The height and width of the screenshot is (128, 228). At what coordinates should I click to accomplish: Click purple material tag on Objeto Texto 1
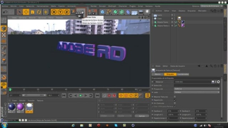[183, 26]
